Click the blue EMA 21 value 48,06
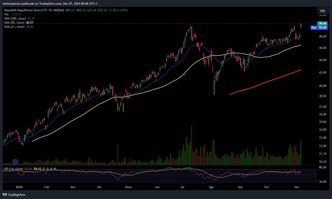 (x=30, y=27)
